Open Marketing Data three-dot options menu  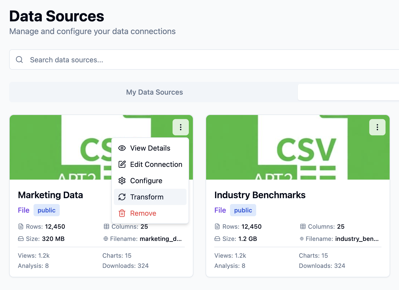pos(180,127)
